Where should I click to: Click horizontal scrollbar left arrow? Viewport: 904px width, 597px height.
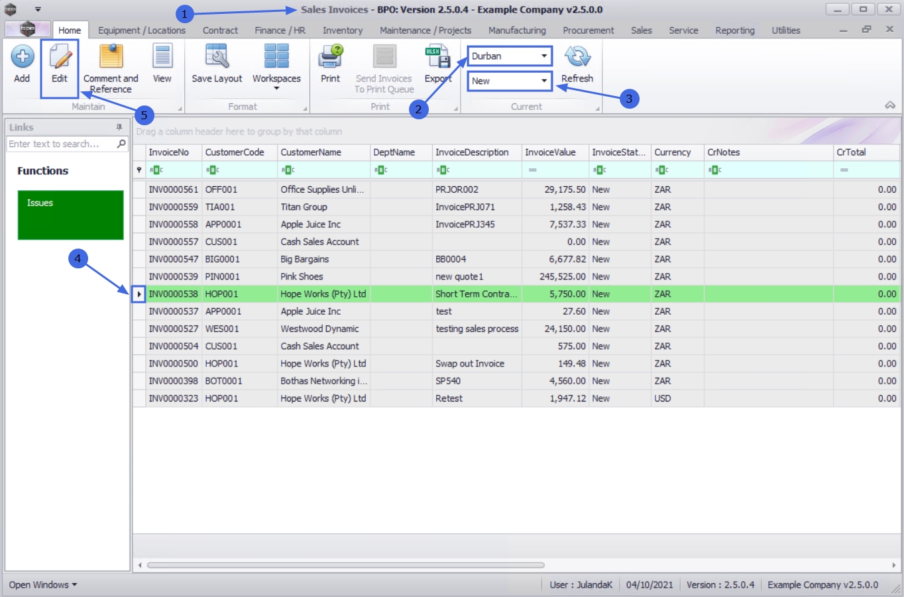[x=139, y=565]
